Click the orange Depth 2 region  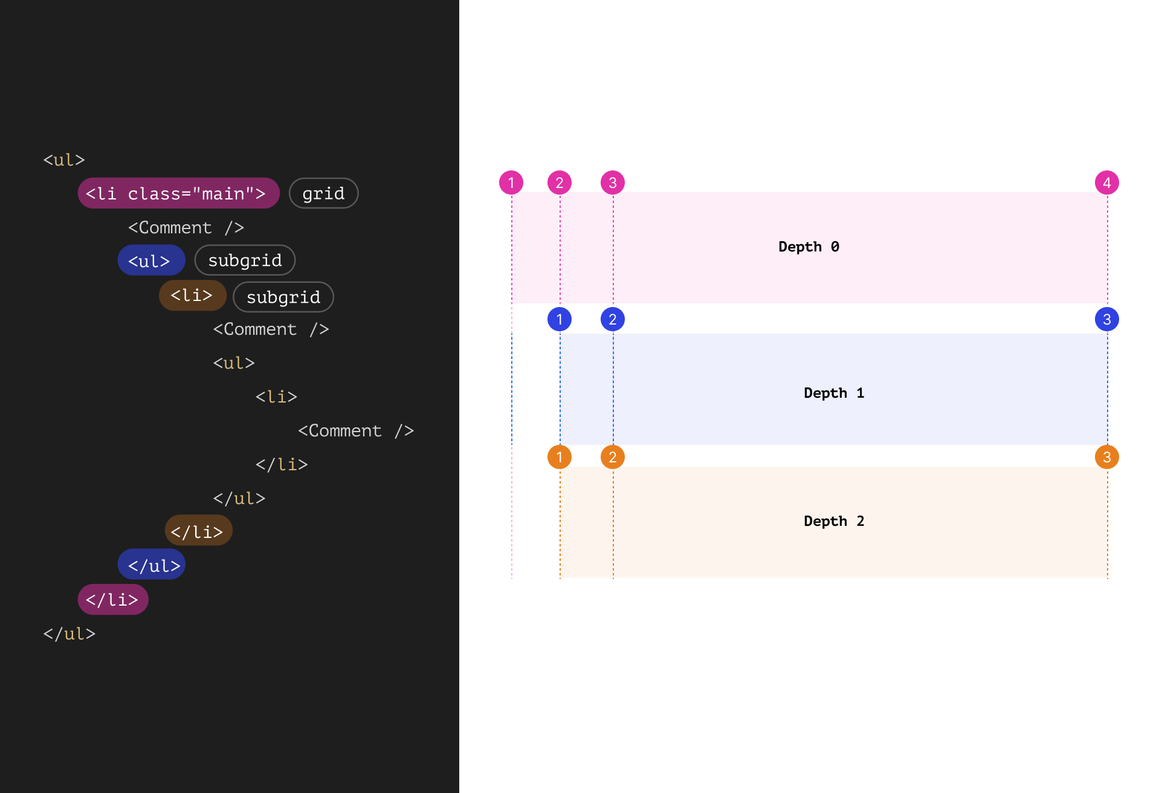coord(834,522)
